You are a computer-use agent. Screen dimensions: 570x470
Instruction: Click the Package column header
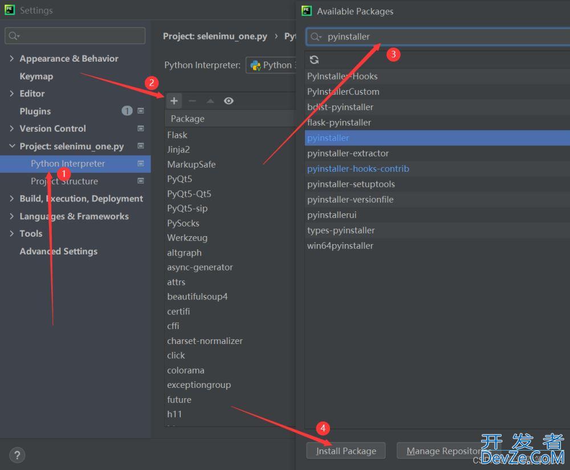tap(230, 119)
